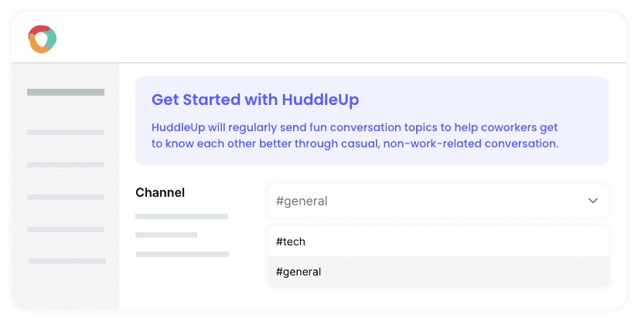This screenshot has width=638, height=321.
Task: Click the short middle line under Channel
Action: click(166, 235)
